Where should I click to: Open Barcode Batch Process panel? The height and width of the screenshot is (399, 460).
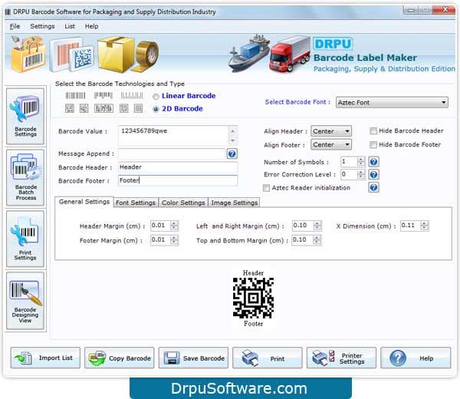[25, 177]
